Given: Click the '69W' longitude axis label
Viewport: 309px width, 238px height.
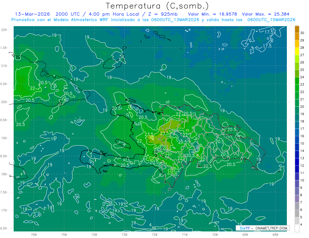Looking at the screenshot, I should tap(245, 235).
